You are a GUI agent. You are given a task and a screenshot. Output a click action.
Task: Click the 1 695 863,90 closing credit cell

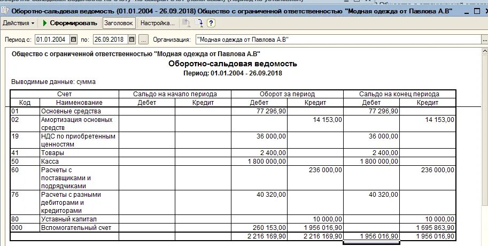(428, 228)
